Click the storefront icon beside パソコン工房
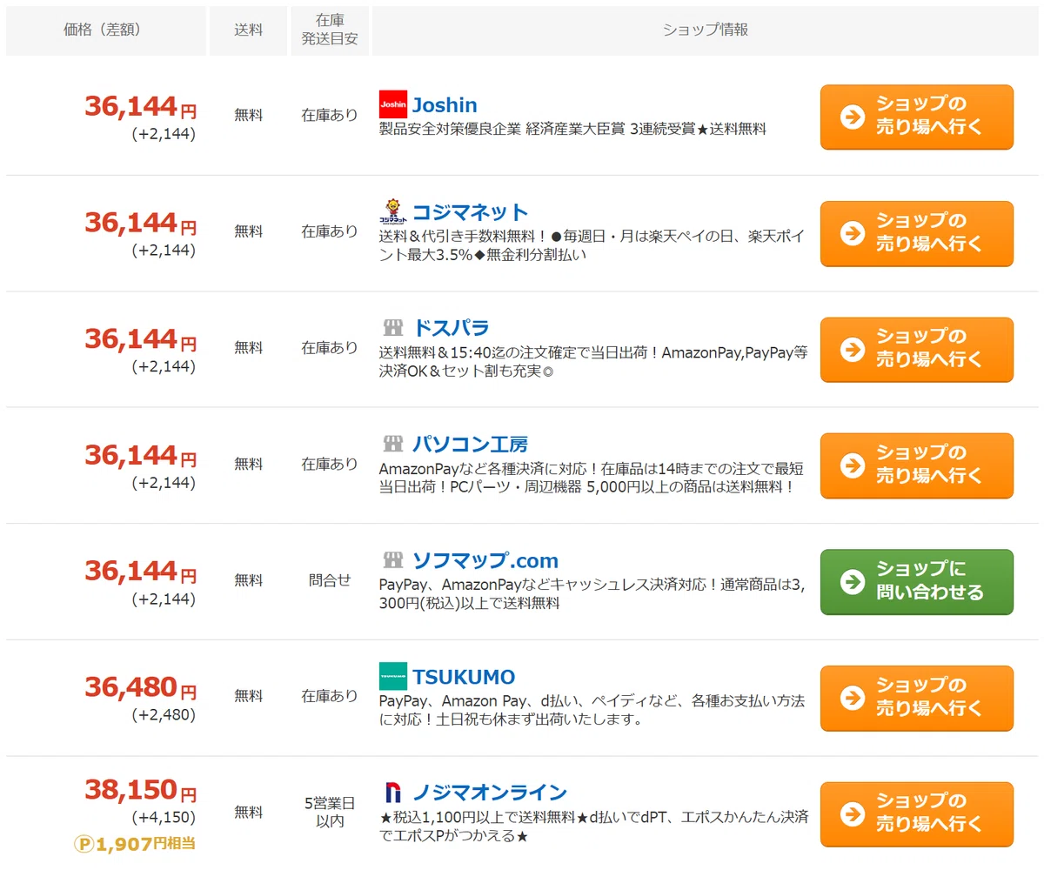Viewport: 1044px width, 870px height. tap(393, 445)
